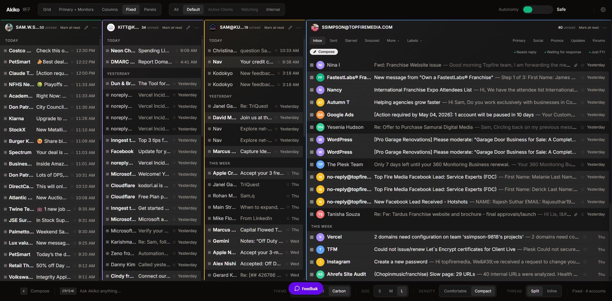Open more options menu for KITT@K column
612x301 pixels.
click(197, 28)
